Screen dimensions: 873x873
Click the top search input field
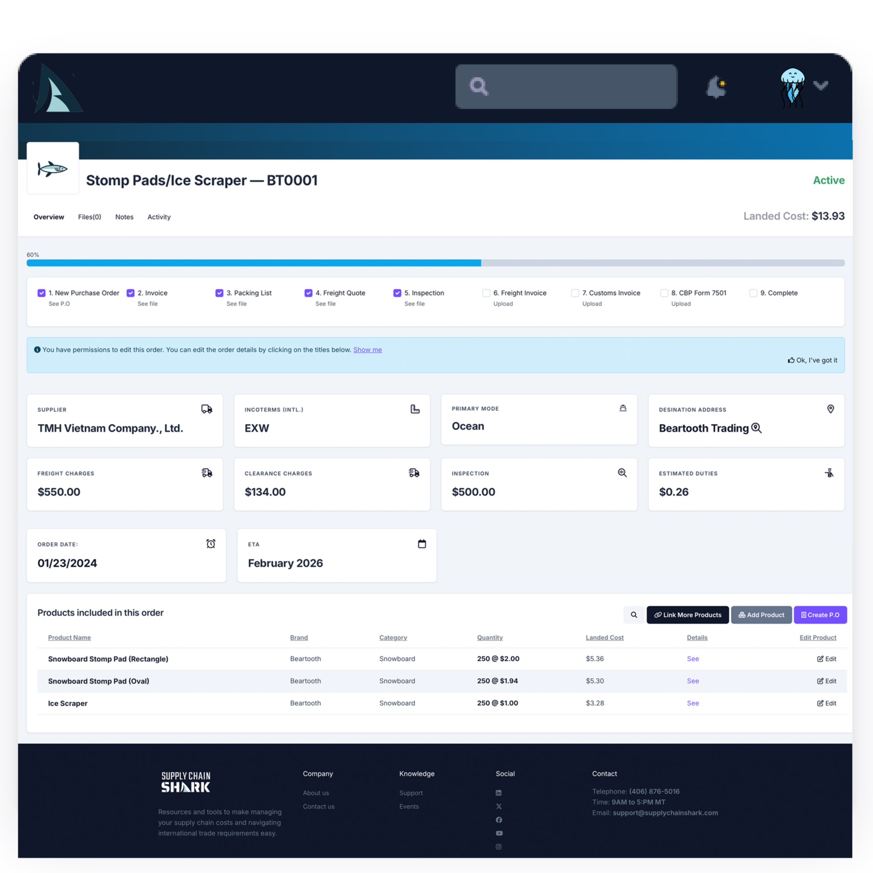click(x=578, y=86)
